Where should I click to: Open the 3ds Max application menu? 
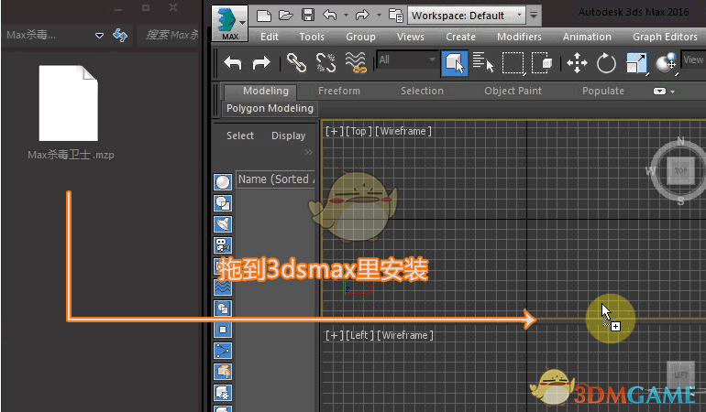(229, 24)
